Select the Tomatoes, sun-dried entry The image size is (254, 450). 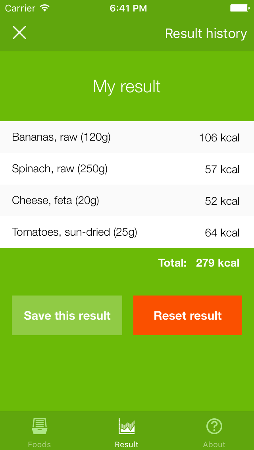tap(127, 232)
